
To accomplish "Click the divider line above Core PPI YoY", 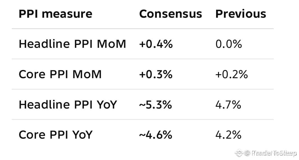I will point(143,120).
